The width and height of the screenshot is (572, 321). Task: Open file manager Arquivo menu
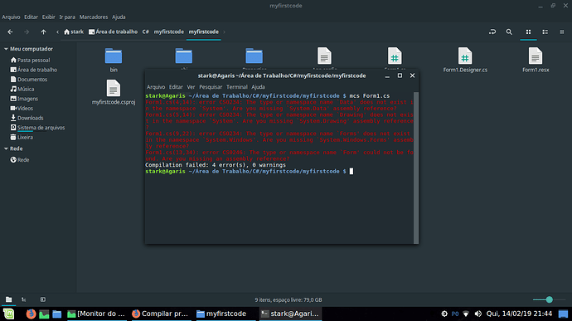[11, 17]
